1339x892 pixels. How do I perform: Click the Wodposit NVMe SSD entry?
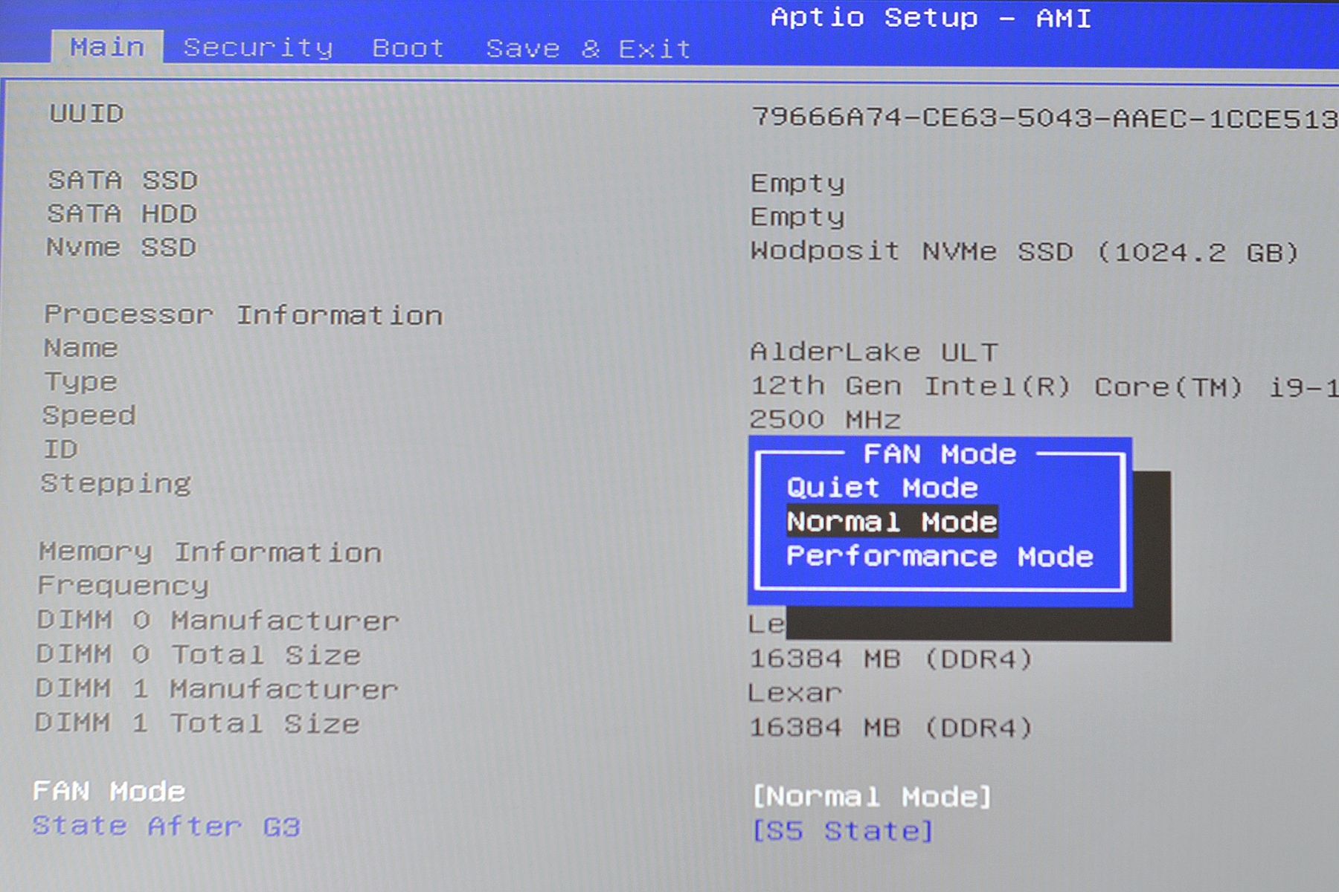coord(1024,252)
